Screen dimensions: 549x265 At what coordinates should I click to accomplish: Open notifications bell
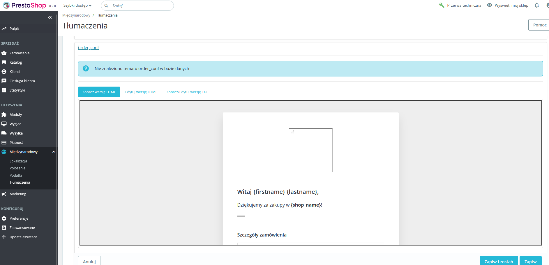pos(537,6)
